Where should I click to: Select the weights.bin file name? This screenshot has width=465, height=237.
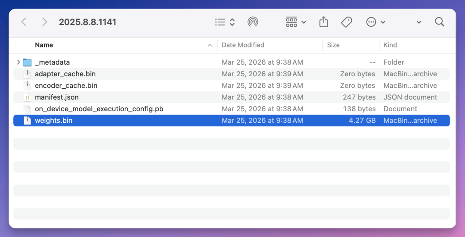tap(54, 120)
